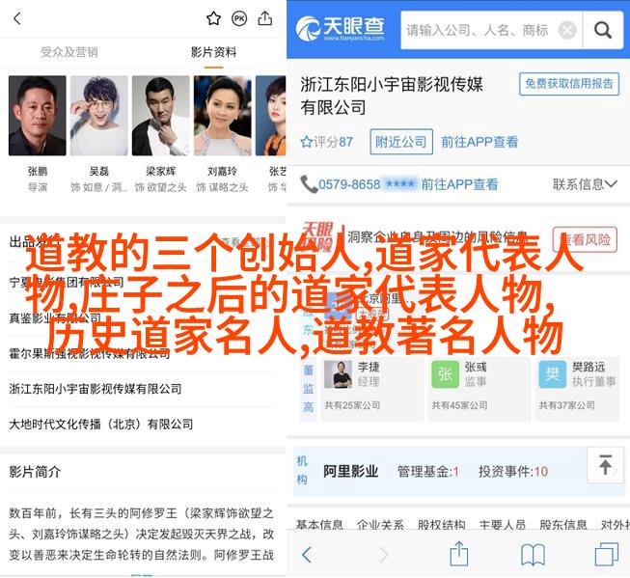This screenshot has height=578, width=630.
Task: Focus the company name search input
Action: pyautogui.click(x=478, y=30)
